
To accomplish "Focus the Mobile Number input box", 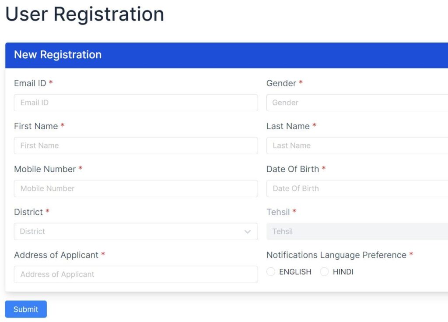I will pyautogui.click(x=136, y=189).
